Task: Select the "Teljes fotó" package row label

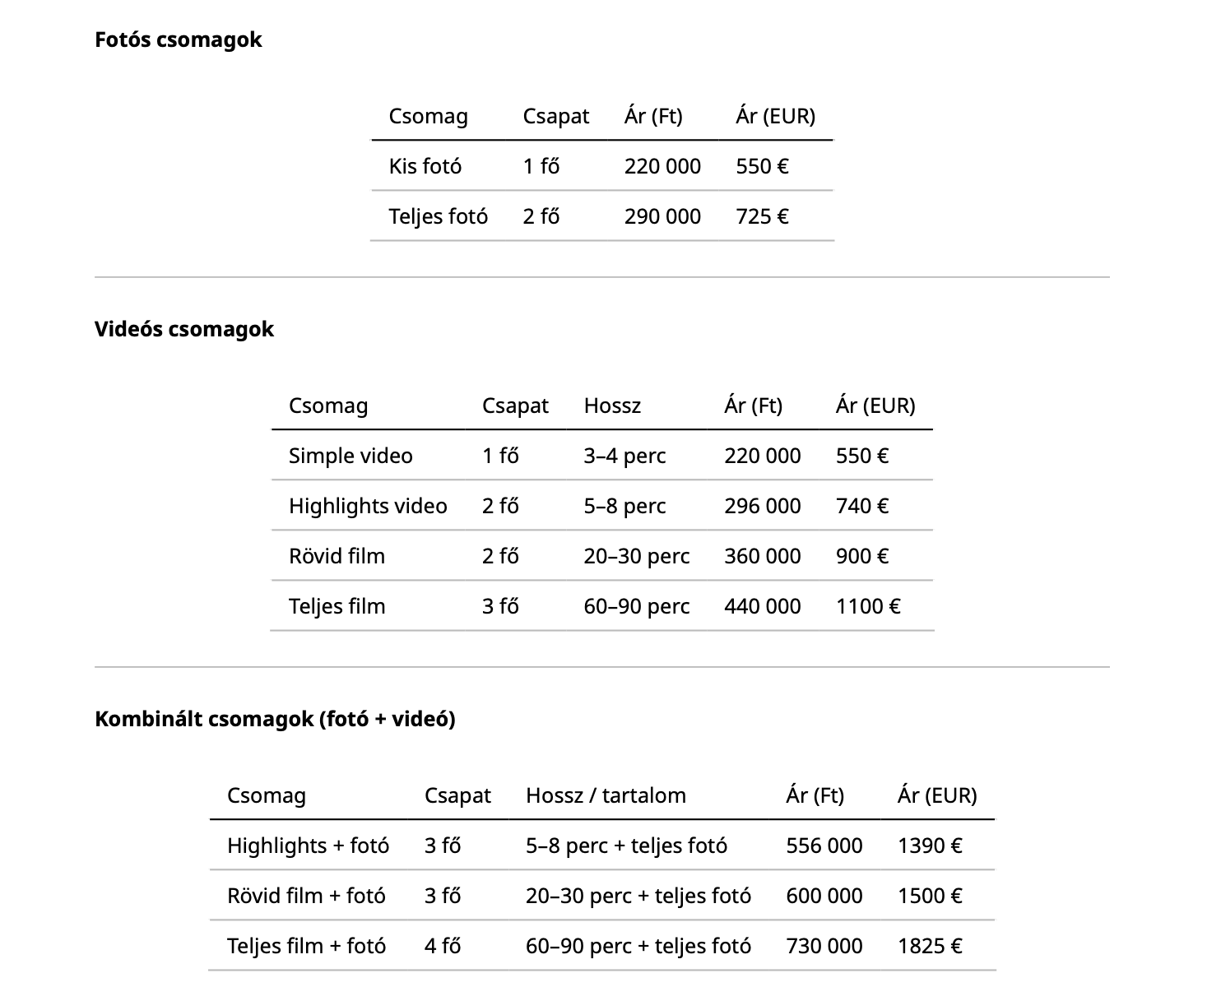Action: (438, 216)
